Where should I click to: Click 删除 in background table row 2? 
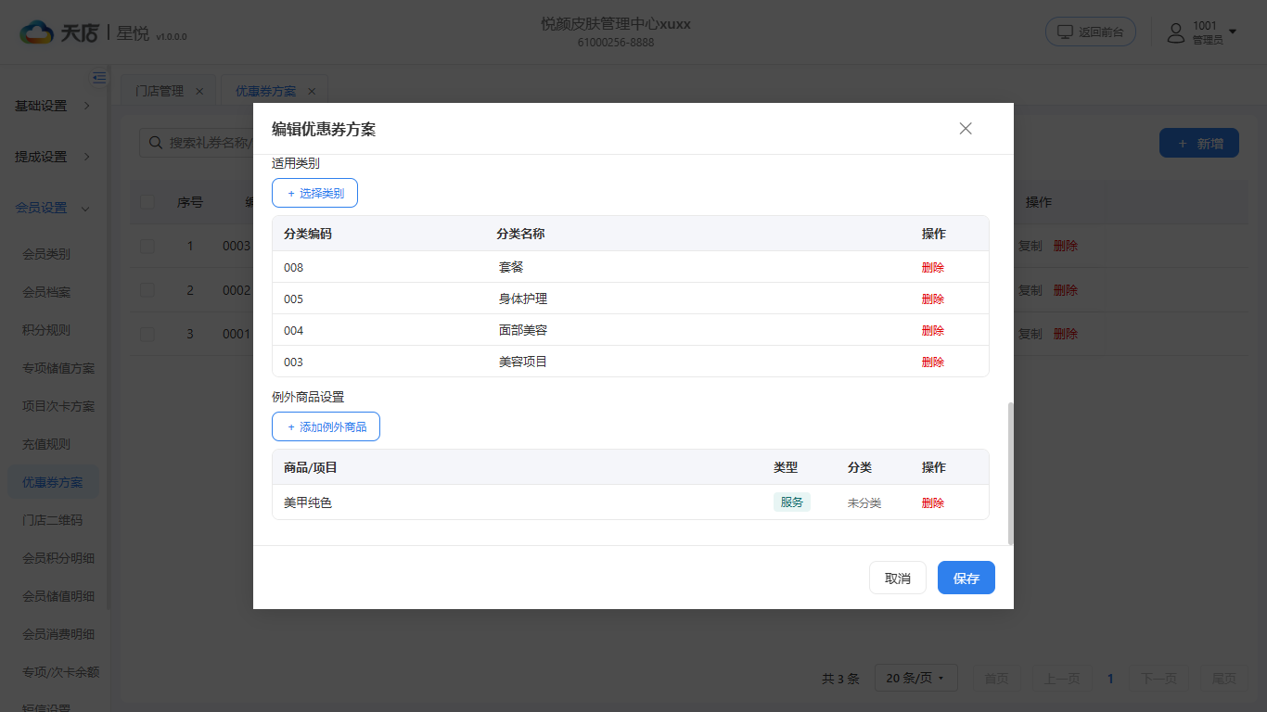(1066, 290)
